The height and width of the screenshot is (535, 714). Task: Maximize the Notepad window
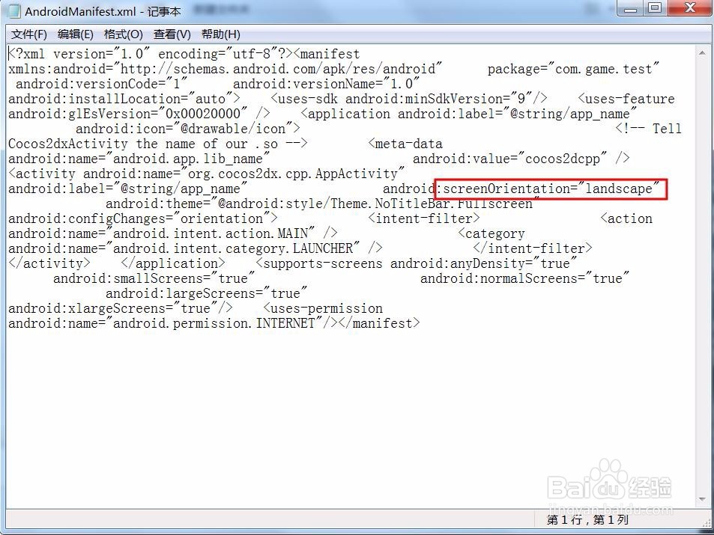pyautogui.click(x=655, y=9)
